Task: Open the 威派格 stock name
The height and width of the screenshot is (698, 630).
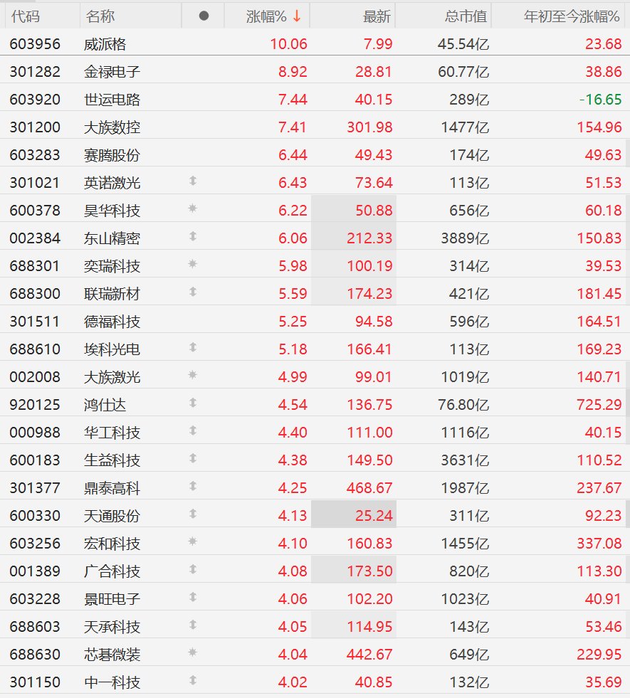Action: 105,44
